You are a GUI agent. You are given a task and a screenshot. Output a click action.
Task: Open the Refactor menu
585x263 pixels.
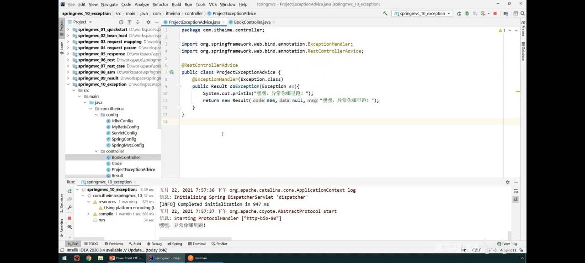pos(160,4)
